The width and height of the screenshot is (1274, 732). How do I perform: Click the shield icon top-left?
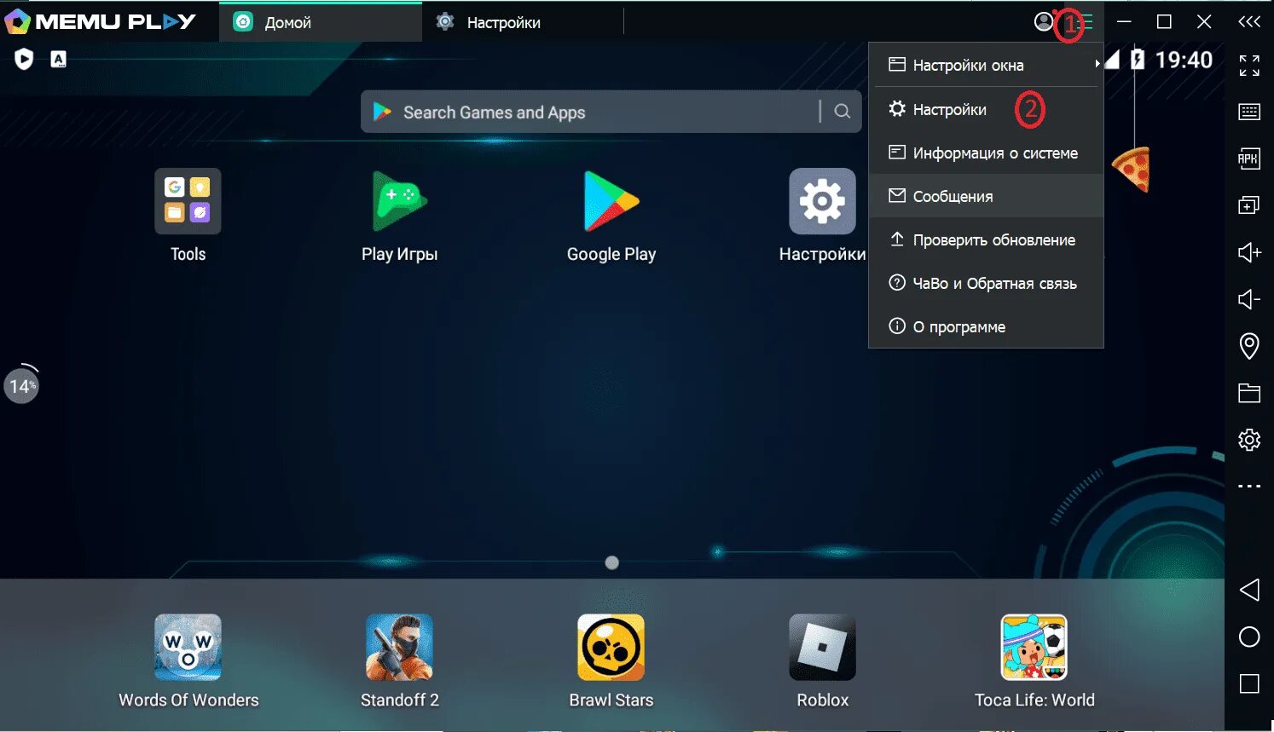[24, 59]
